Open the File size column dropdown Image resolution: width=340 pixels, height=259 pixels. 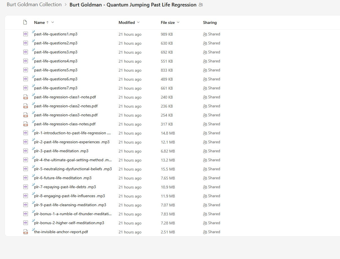178,22
